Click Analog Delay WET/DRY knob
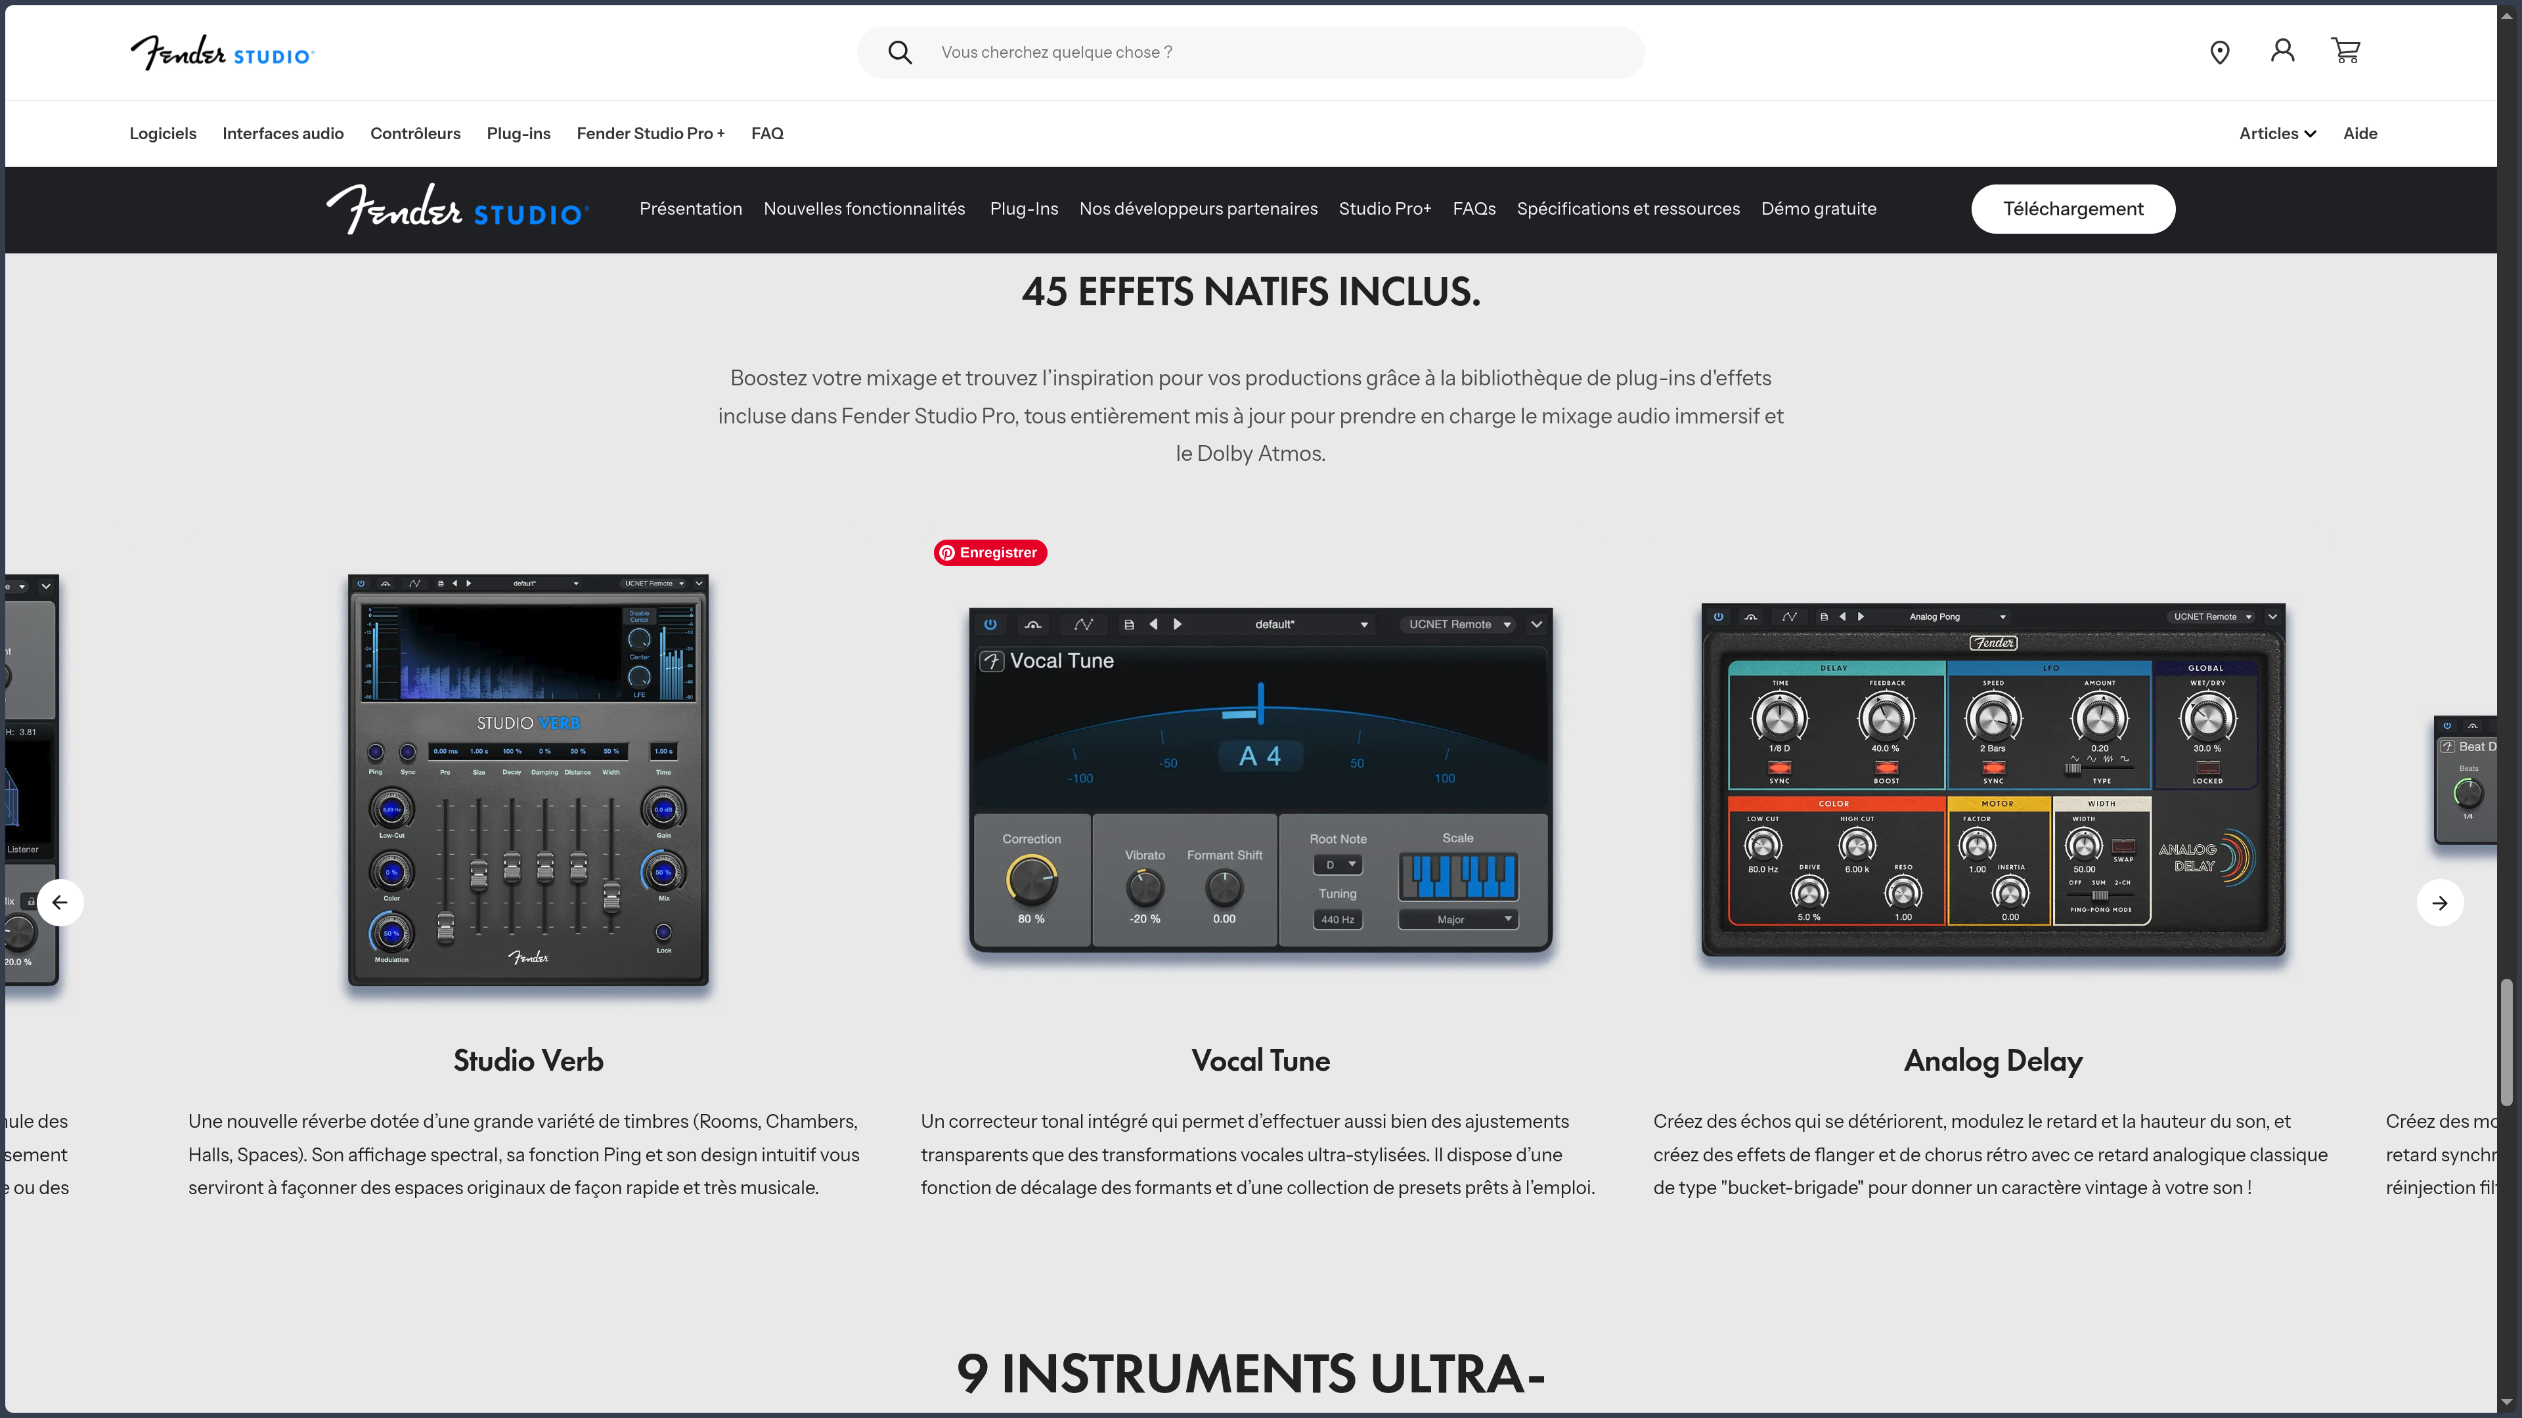The width and height of the screenshot is (2522, 1418). click(2207, 718)
